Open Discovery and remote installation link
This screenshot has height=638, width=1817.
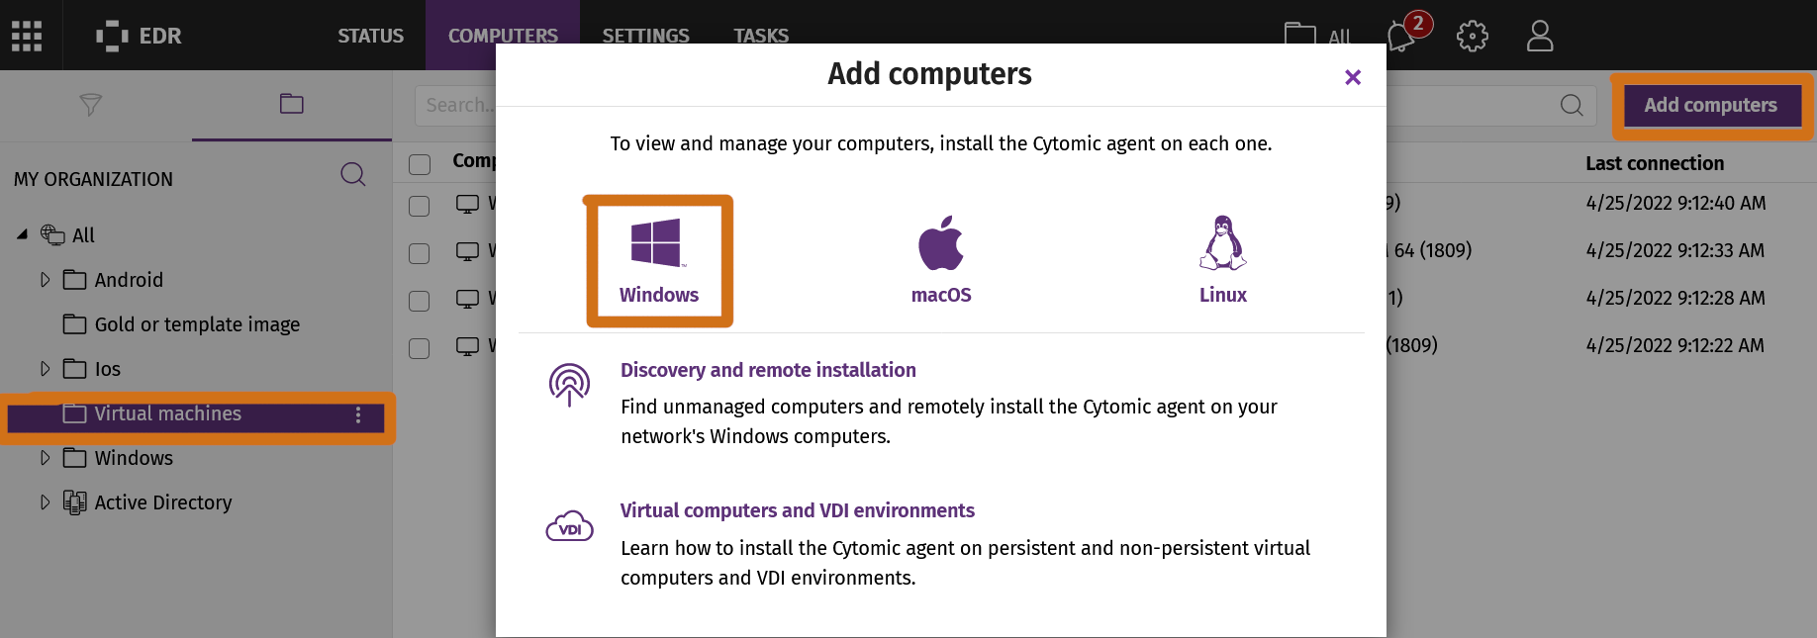[768, 370]
